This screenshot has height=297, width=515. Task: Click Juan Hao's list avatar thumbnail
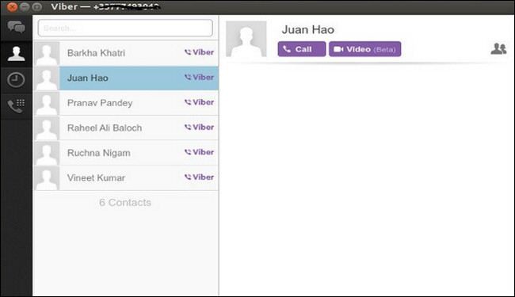47,78
